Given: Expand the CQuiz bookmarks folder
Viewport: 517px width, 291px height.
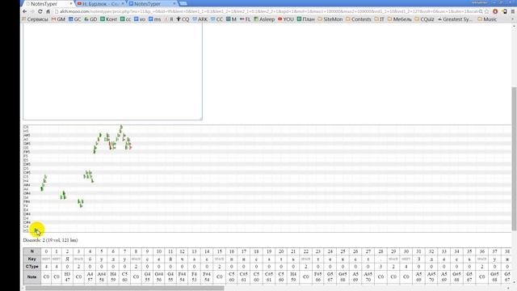Looking at the screenshot, I should [424, 19].
